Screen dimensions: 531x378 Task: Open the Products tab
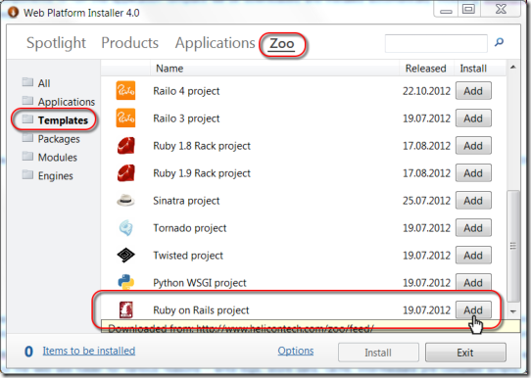pos(129,43)
